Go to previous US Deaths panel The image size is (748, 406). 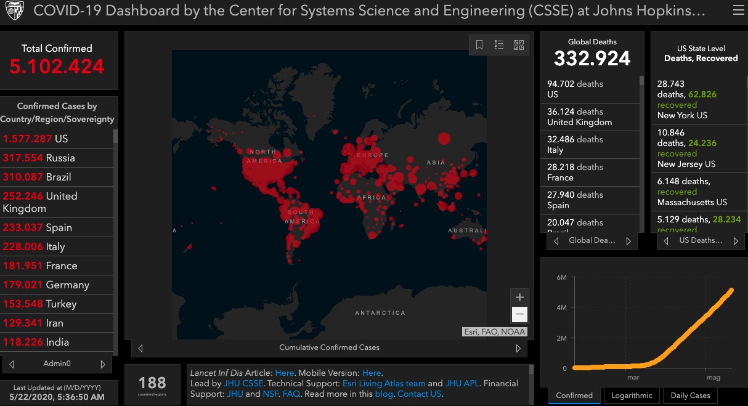pyautogui.click(x=666, y=241)
